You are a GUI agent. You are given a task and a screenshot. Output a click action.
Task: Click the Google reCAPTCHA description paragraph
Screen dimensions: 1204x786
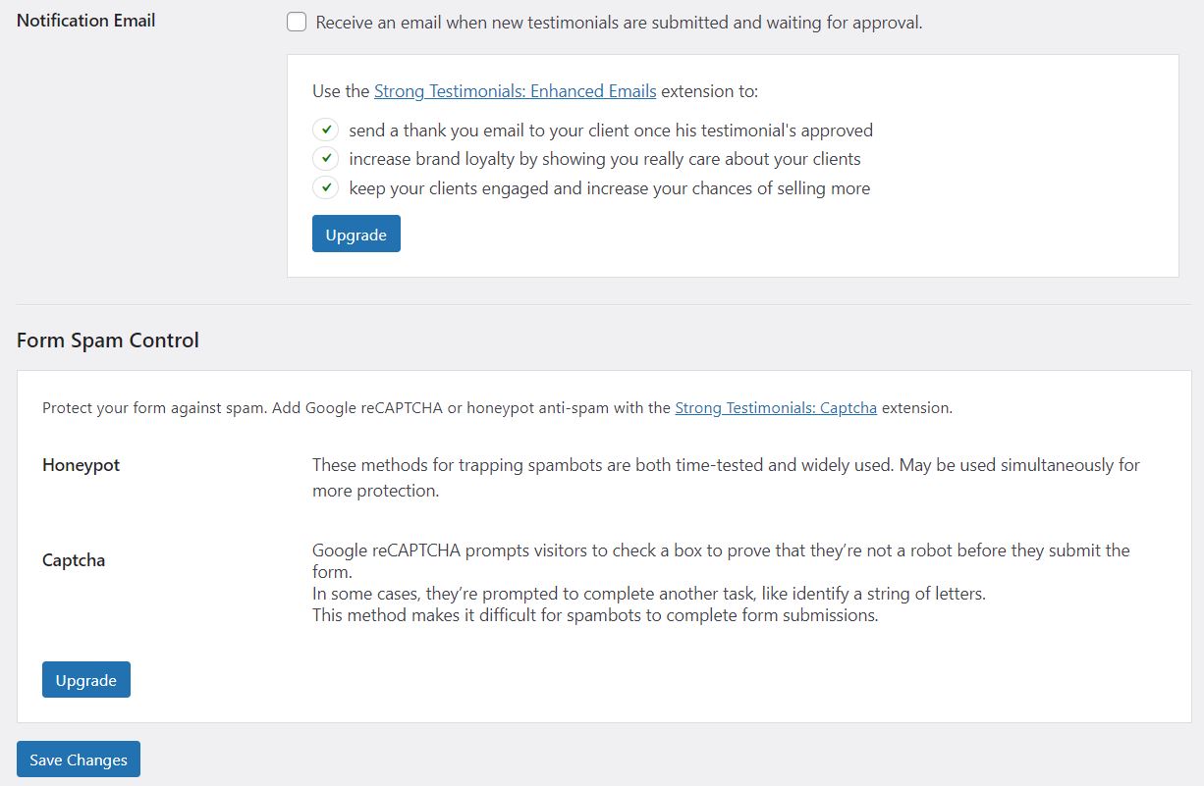coord(721,583)
